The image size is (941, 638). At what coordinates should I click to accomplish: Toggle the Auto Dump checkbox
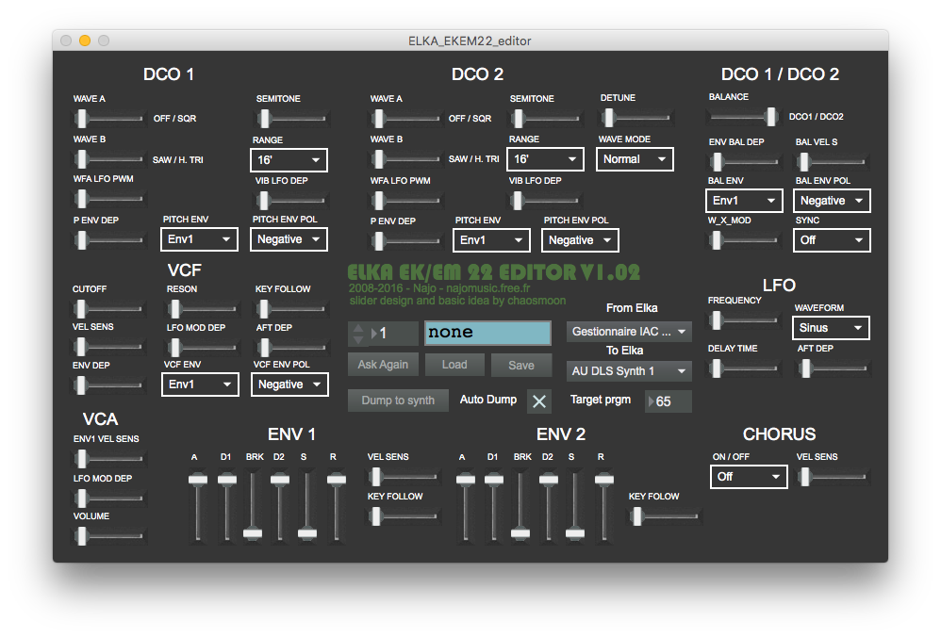[x=539, y=401]
